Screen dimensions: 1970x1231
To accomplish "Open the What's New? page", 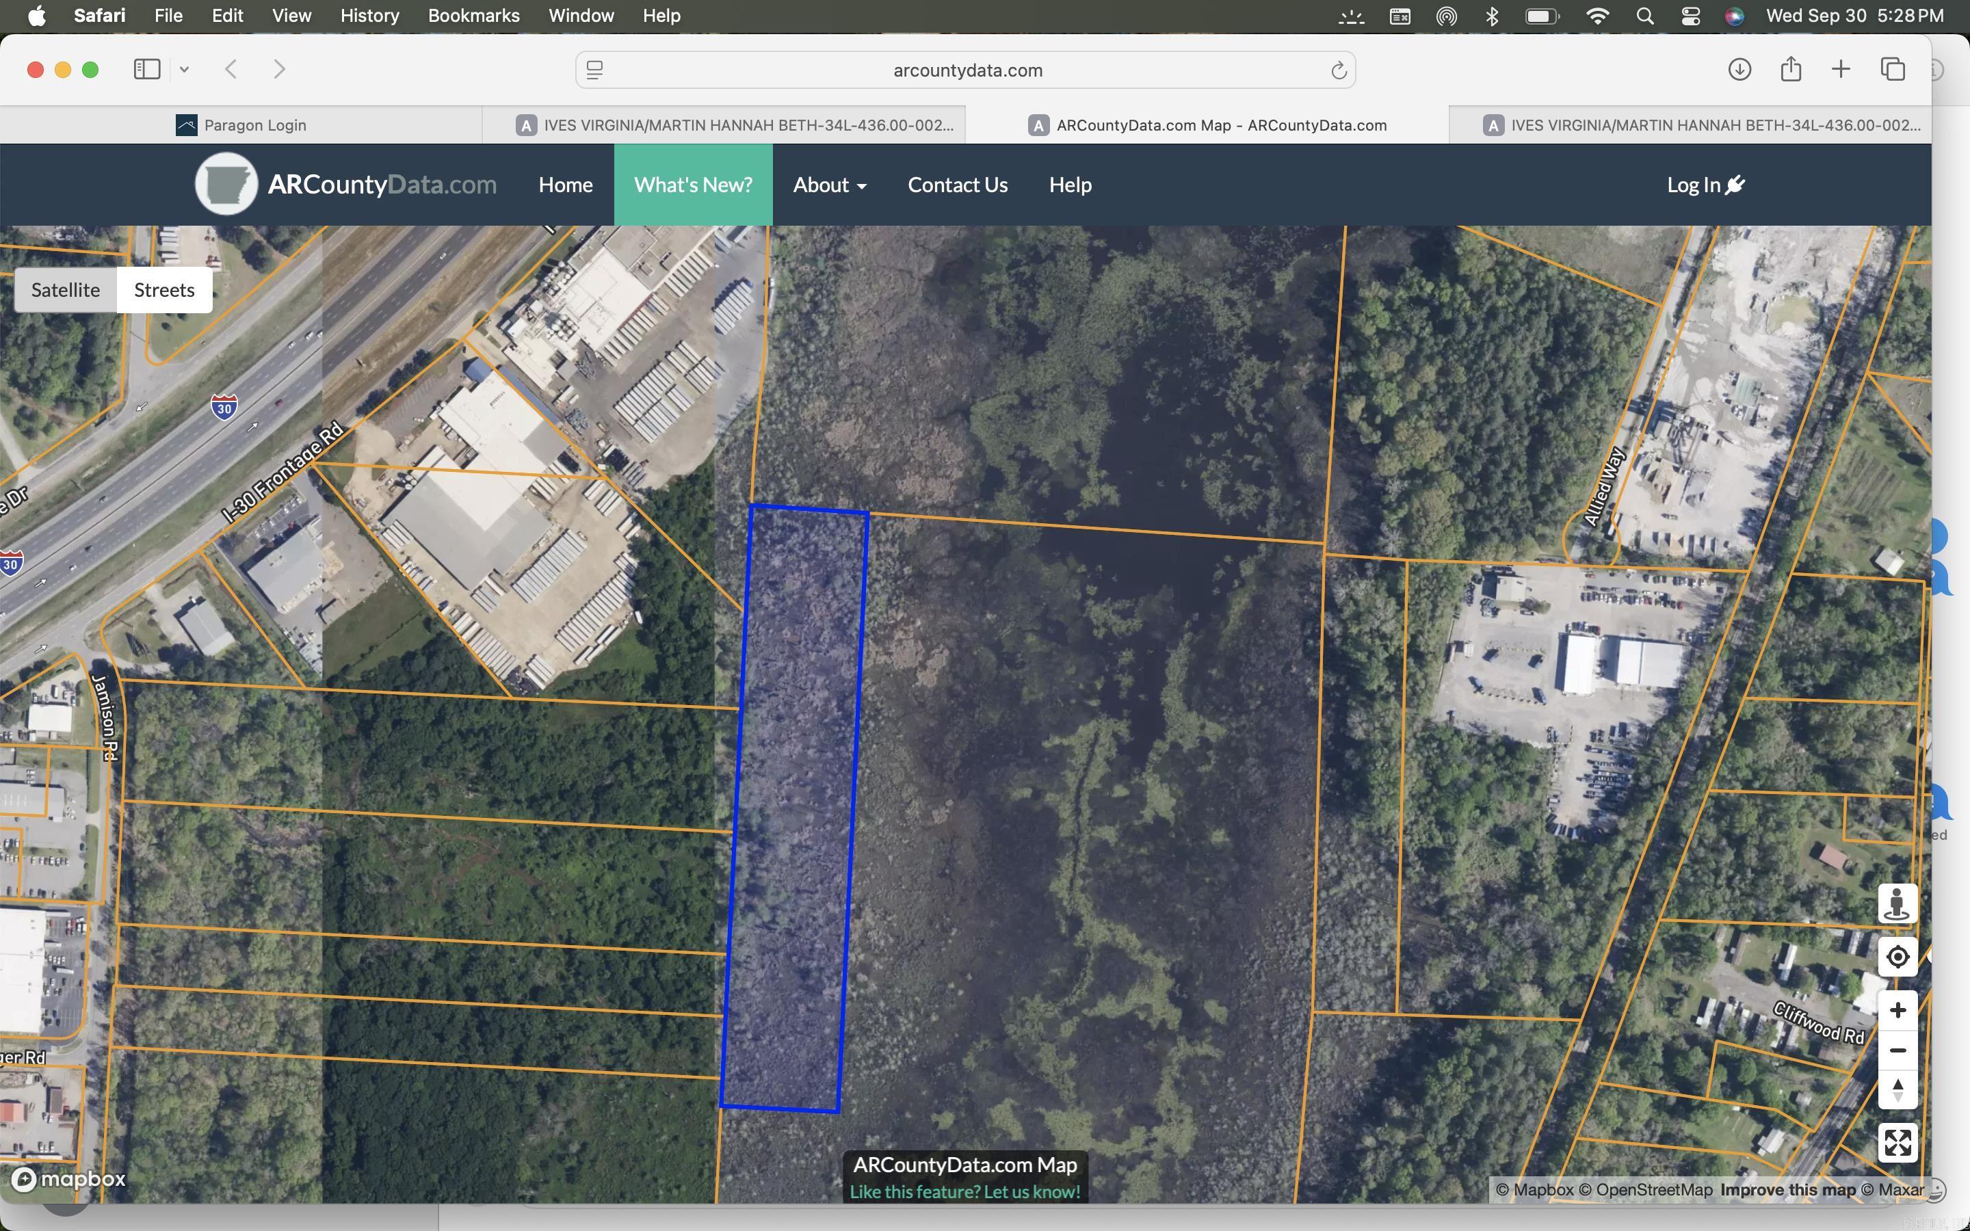I will (693, 185).
